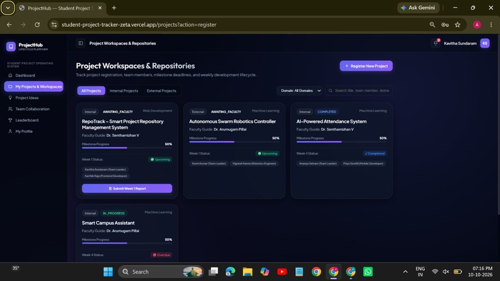Reload the page with browser refresh

coord(37,25)
